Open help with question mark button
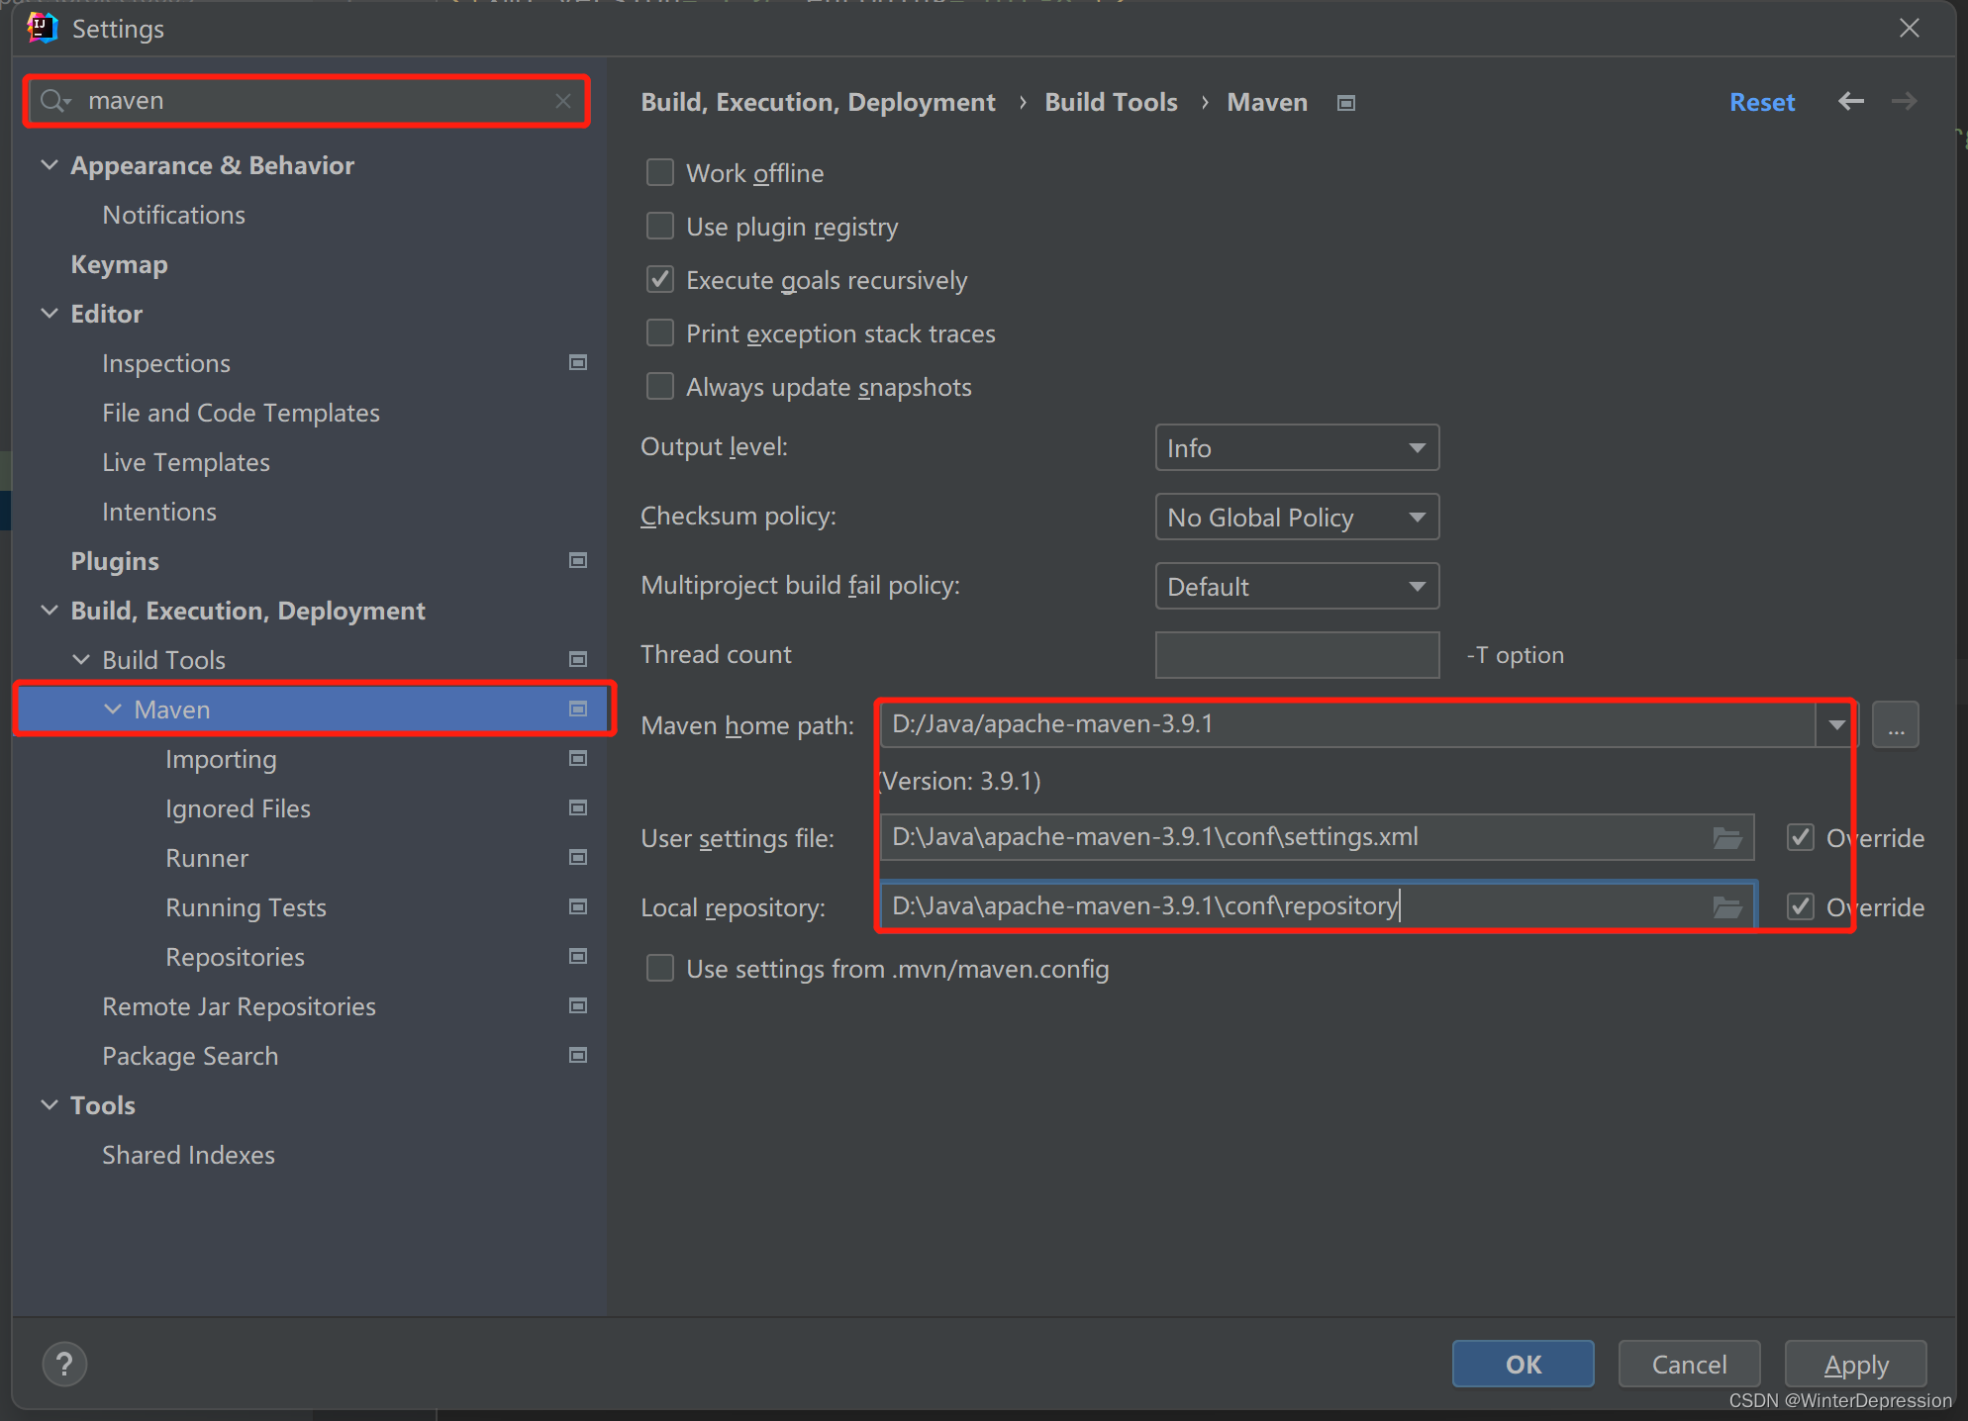This screenshot has height=1421, width=1968. click(64, 1365)
